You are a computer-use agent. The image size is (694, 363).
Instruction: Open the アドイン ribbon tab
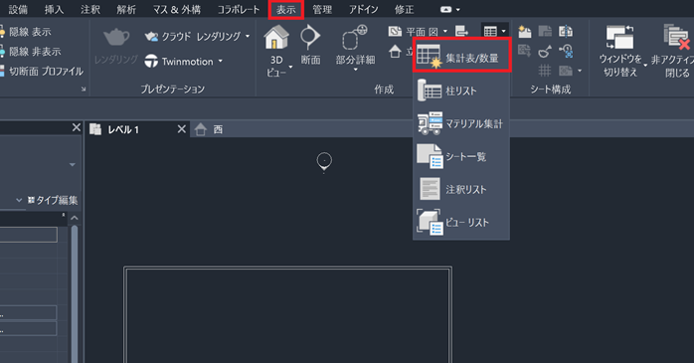pyautogui.click(x=363, y=10)
